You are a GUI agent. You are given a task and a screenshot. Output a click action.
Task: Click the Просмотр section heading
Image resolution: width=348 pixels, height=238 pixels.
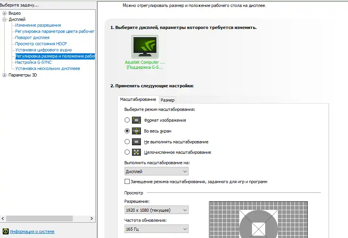[x=134, y=193]
